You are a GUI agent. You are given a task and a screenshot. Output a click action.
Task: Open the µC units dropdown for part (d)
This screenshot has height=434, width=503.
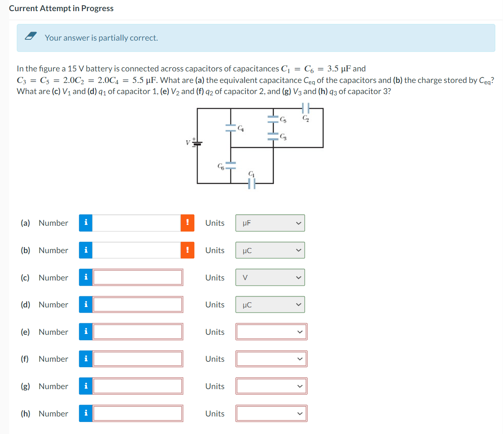click(269, 304)
